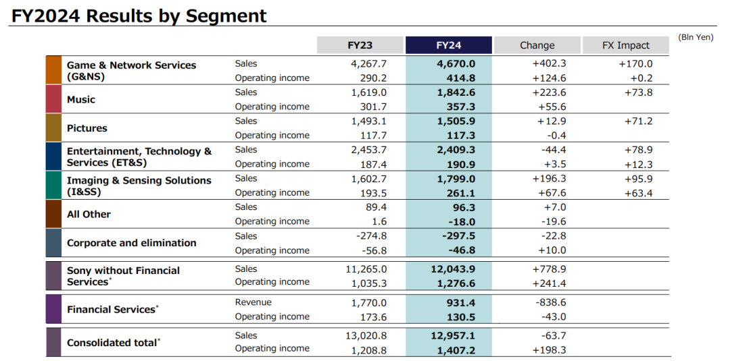
Task: Click the purple Financial Services color block
Action: point(53,309)
